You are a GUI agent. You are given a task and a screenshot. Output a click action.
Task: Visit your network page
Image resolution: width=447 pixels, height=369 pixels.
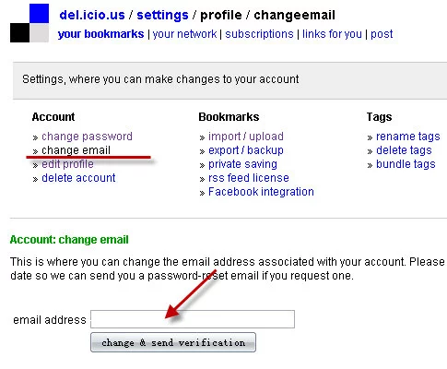[184, 34]
